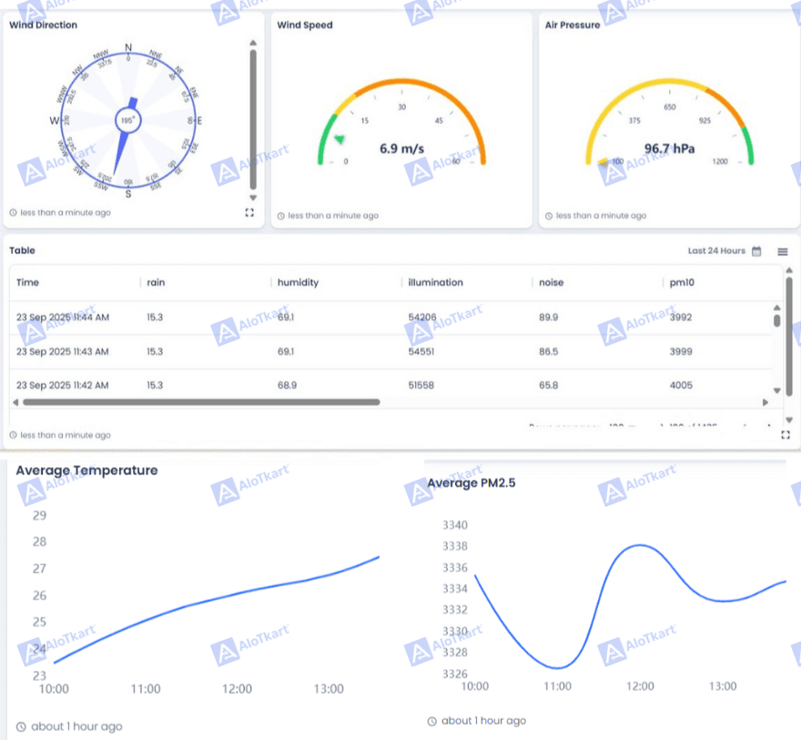Expand the Table widget to fullscreen

coord(785,435)
